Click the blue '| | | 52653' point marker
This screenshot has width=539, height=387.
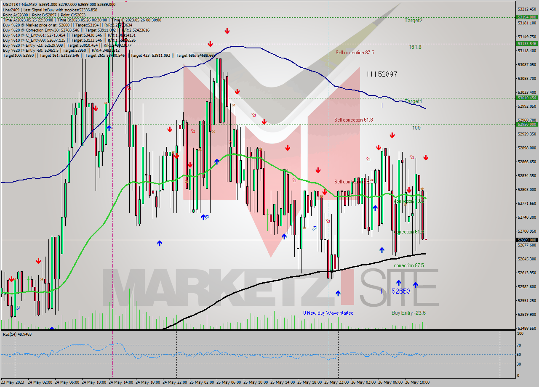click(395, 291)
